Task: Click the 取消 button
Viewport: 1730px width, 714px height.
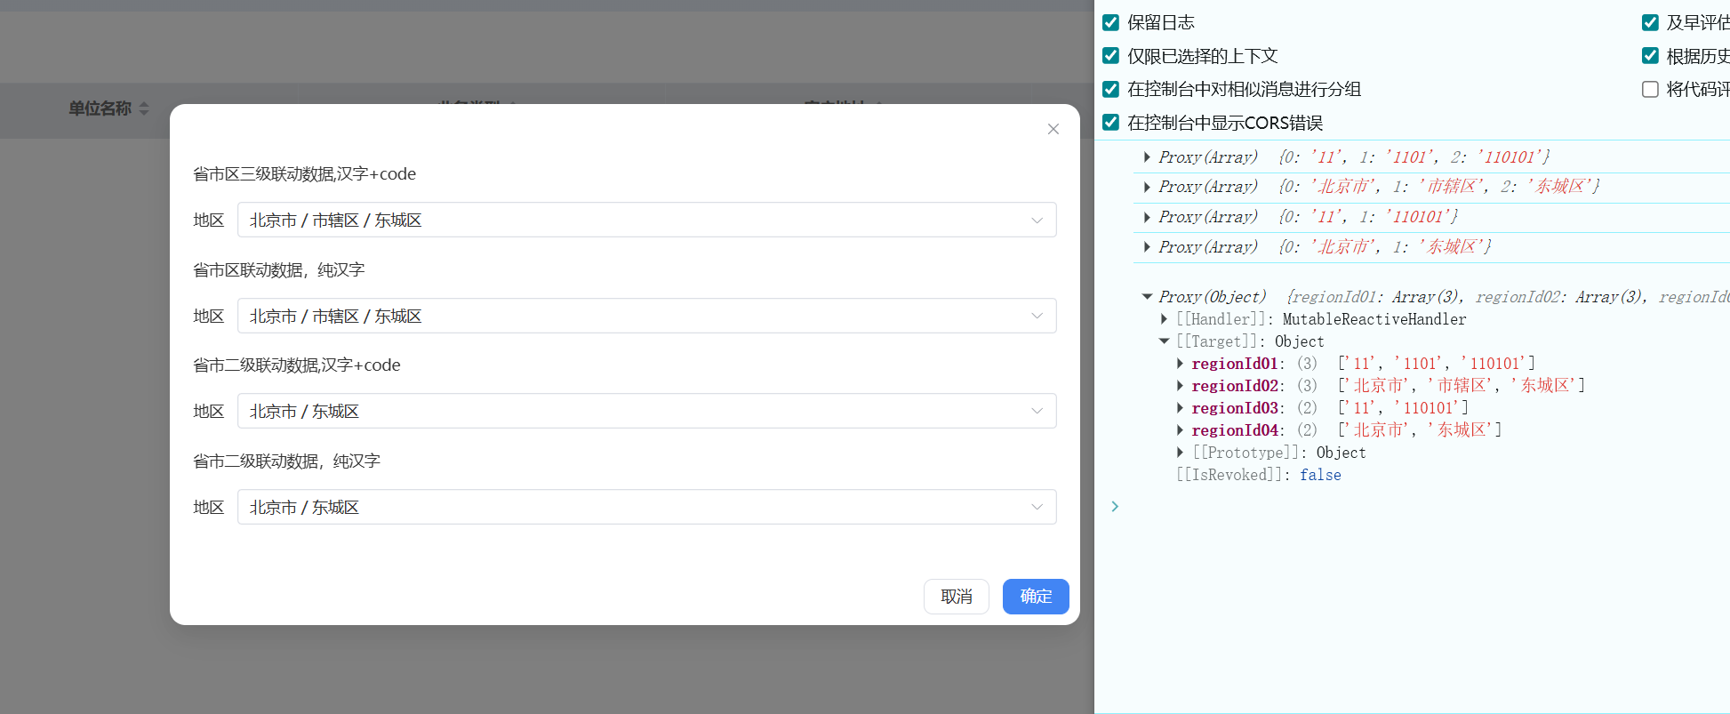Action: tap(957, 597)
